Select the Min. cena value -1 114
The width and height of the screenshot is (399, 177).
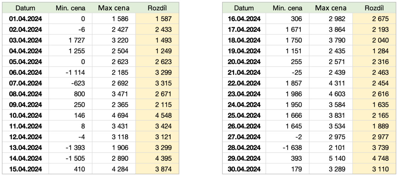coord(74,71)
